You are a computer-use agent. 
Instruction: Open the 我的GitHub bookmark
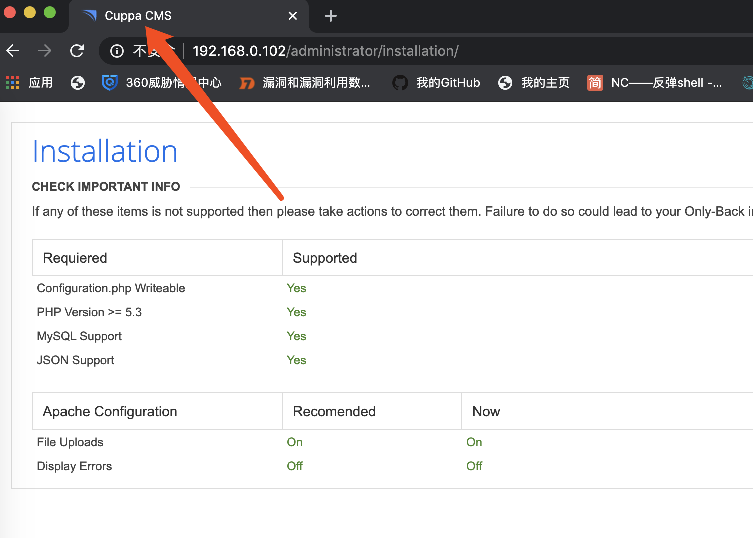click(436, 83)
